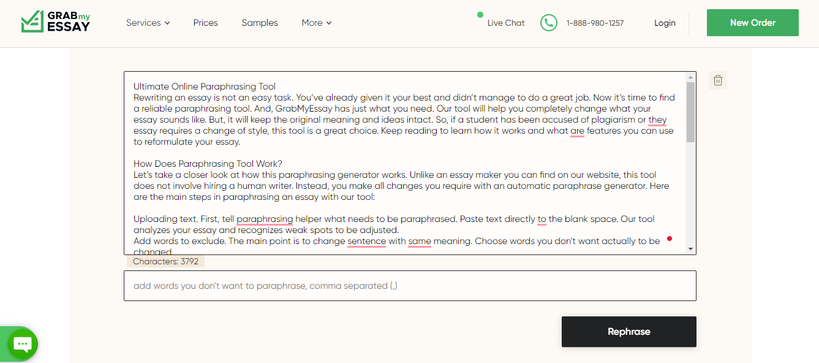This screenshot has width=819, height=363.
Task: Open the Prices page
Action: (205, 23)
